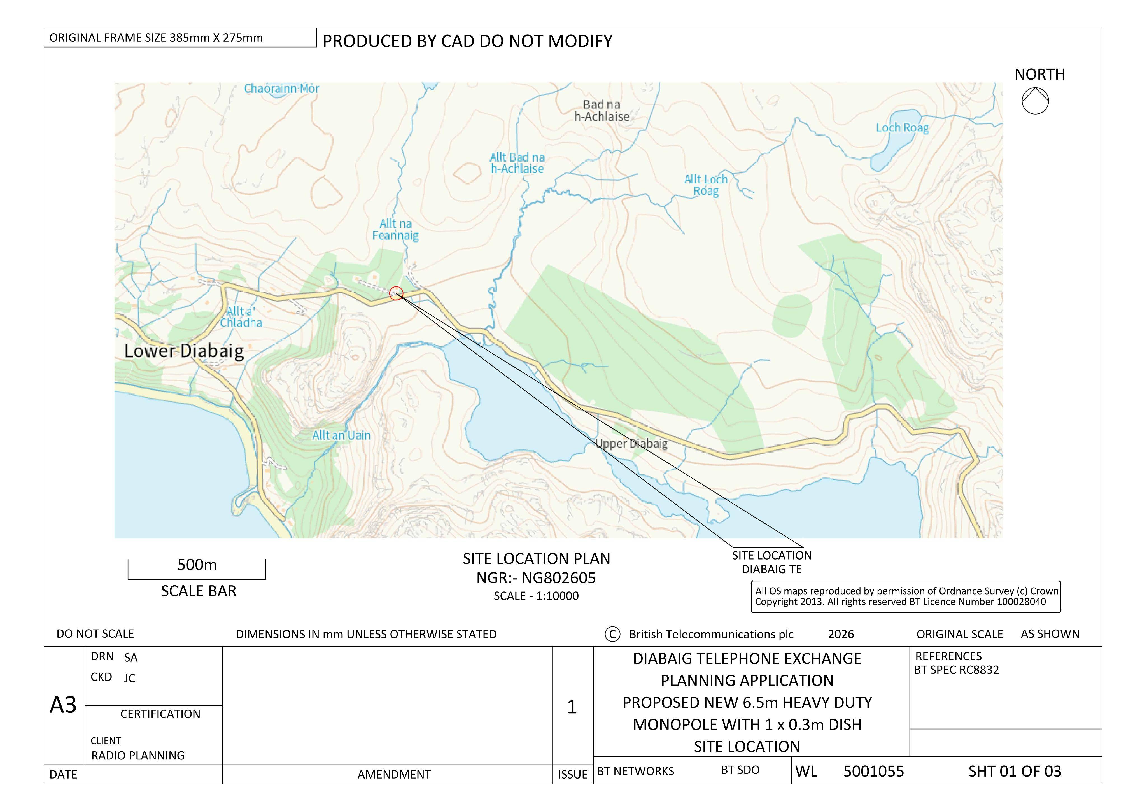Click 'PRODUCED BY CAD DO NOT MODIFY'
Screen dimensions: 1147x811
coord(467,41)
